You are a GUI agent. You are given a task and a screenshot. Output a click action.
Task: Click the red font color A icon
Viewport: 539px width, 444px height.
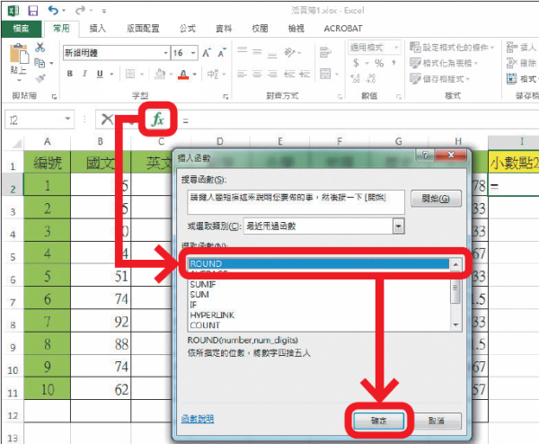(183, 74)
